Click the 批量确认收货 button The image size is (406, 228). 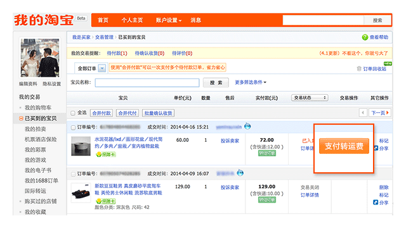(x=158, y=113)
